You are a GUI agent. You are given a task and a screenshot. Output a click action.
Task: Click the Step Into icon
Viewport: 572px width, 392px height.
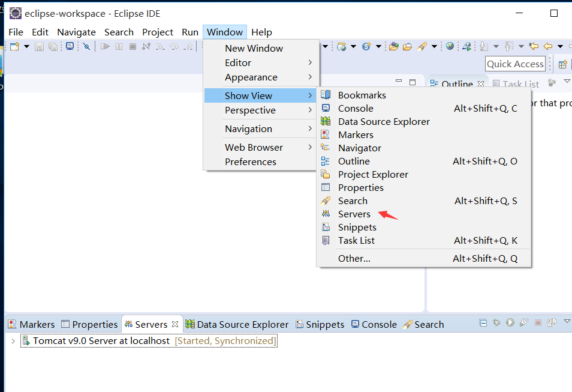coord(160,46)
